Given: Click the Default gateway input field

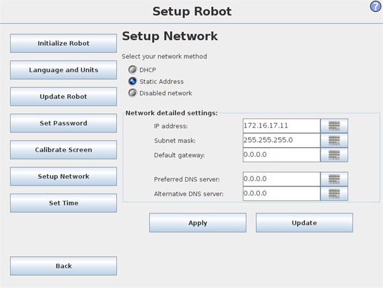Looking at the screenshot, I should tap(282, 155).
